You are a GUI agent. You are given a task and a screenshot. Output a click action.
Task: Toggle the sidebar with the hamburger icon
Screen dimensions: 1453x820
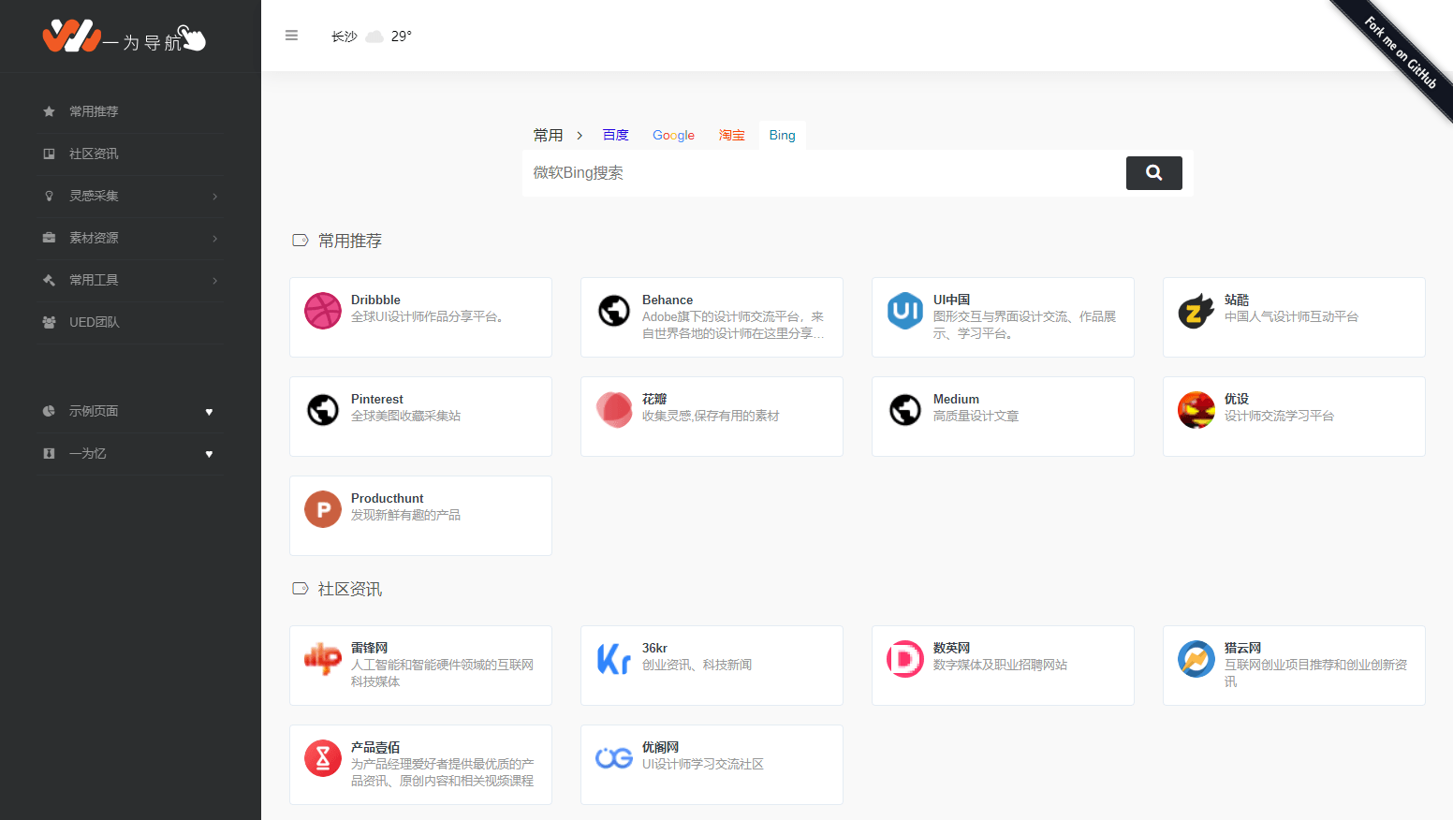291,36
